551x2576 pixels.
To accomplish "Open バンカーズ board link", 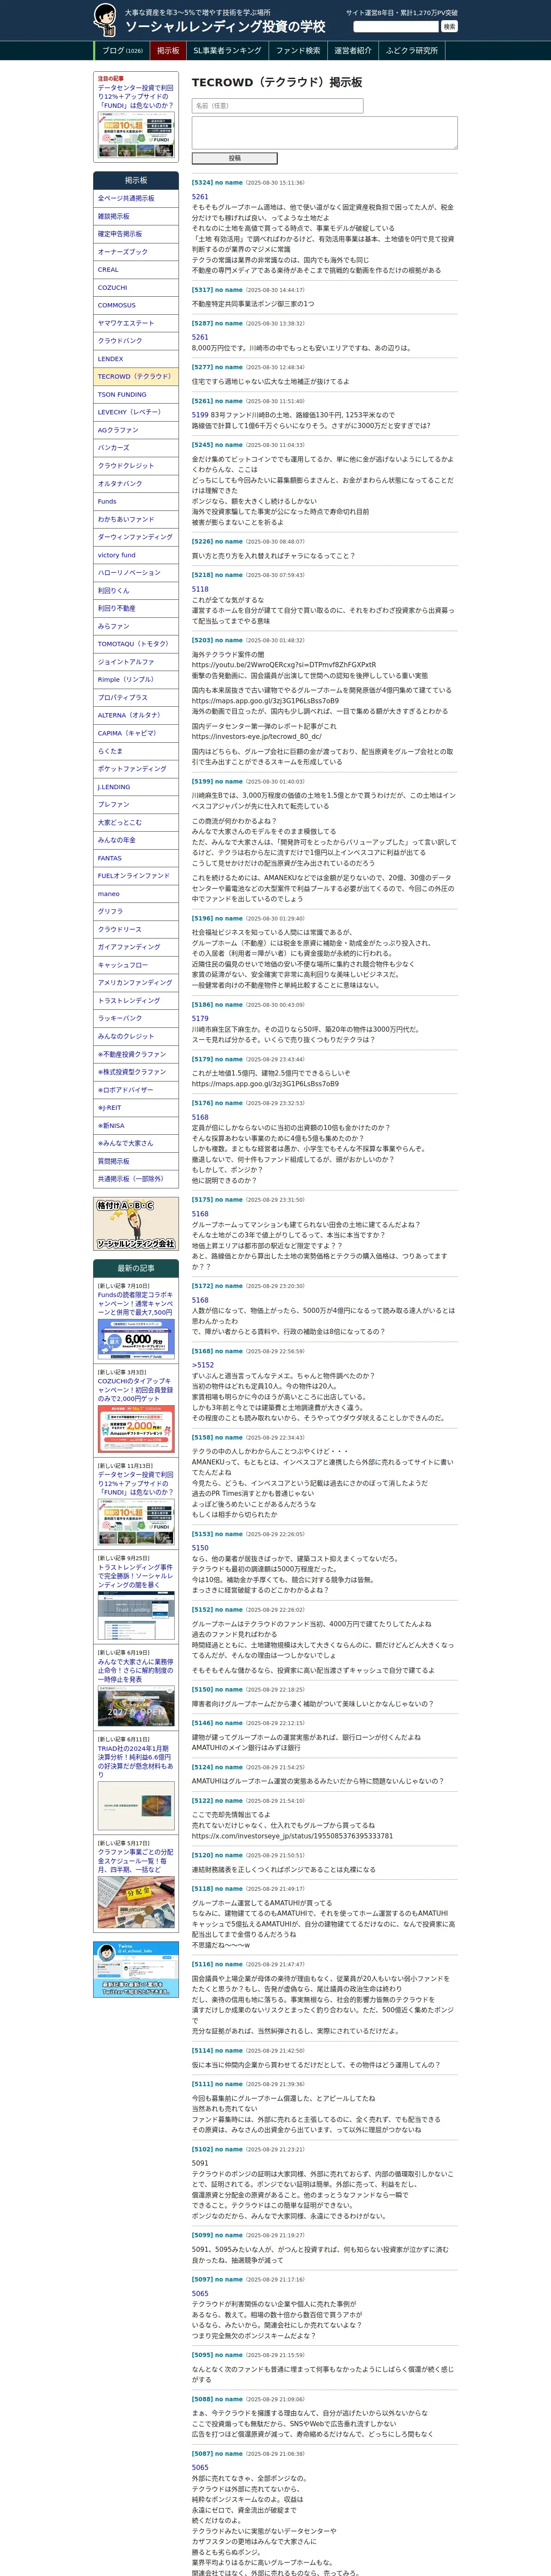I will (x=136, y=448).
